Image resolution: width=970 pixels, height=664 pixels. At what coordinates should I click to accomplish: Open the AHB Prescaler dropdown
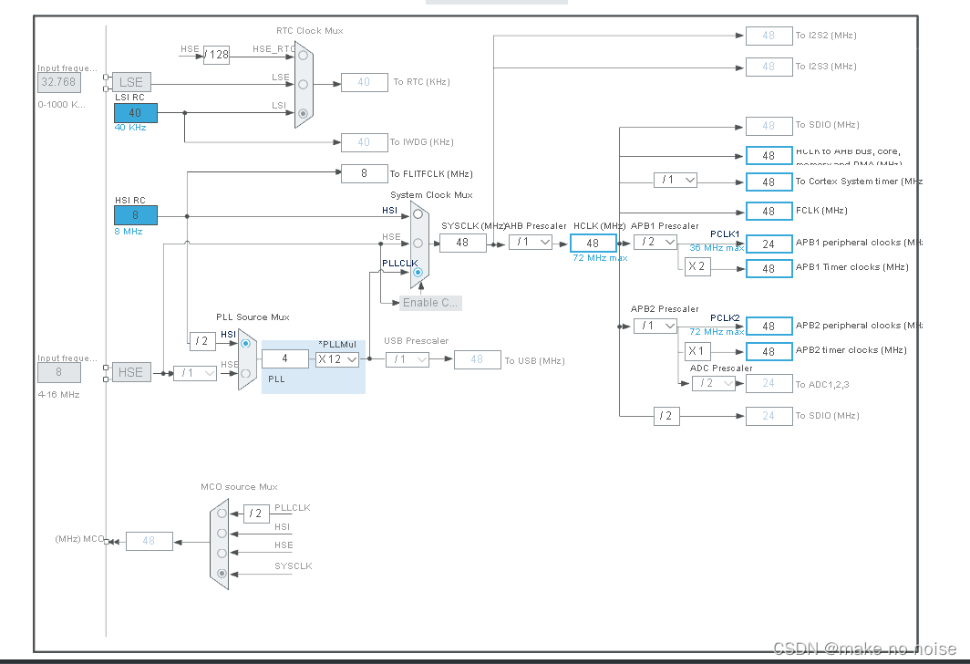(x=531, y=242)
